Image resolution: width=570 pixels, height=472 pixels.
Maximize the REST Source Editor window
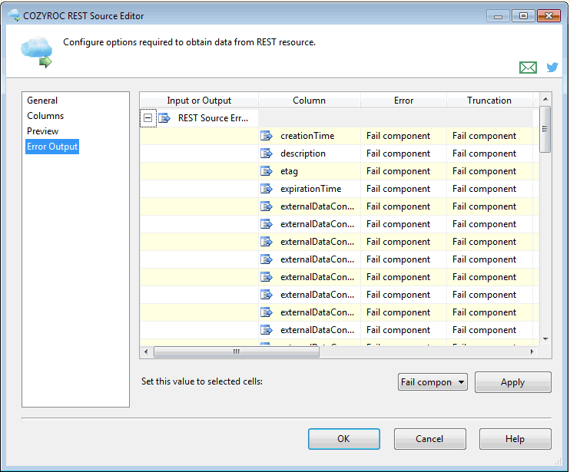coord(523,16)
